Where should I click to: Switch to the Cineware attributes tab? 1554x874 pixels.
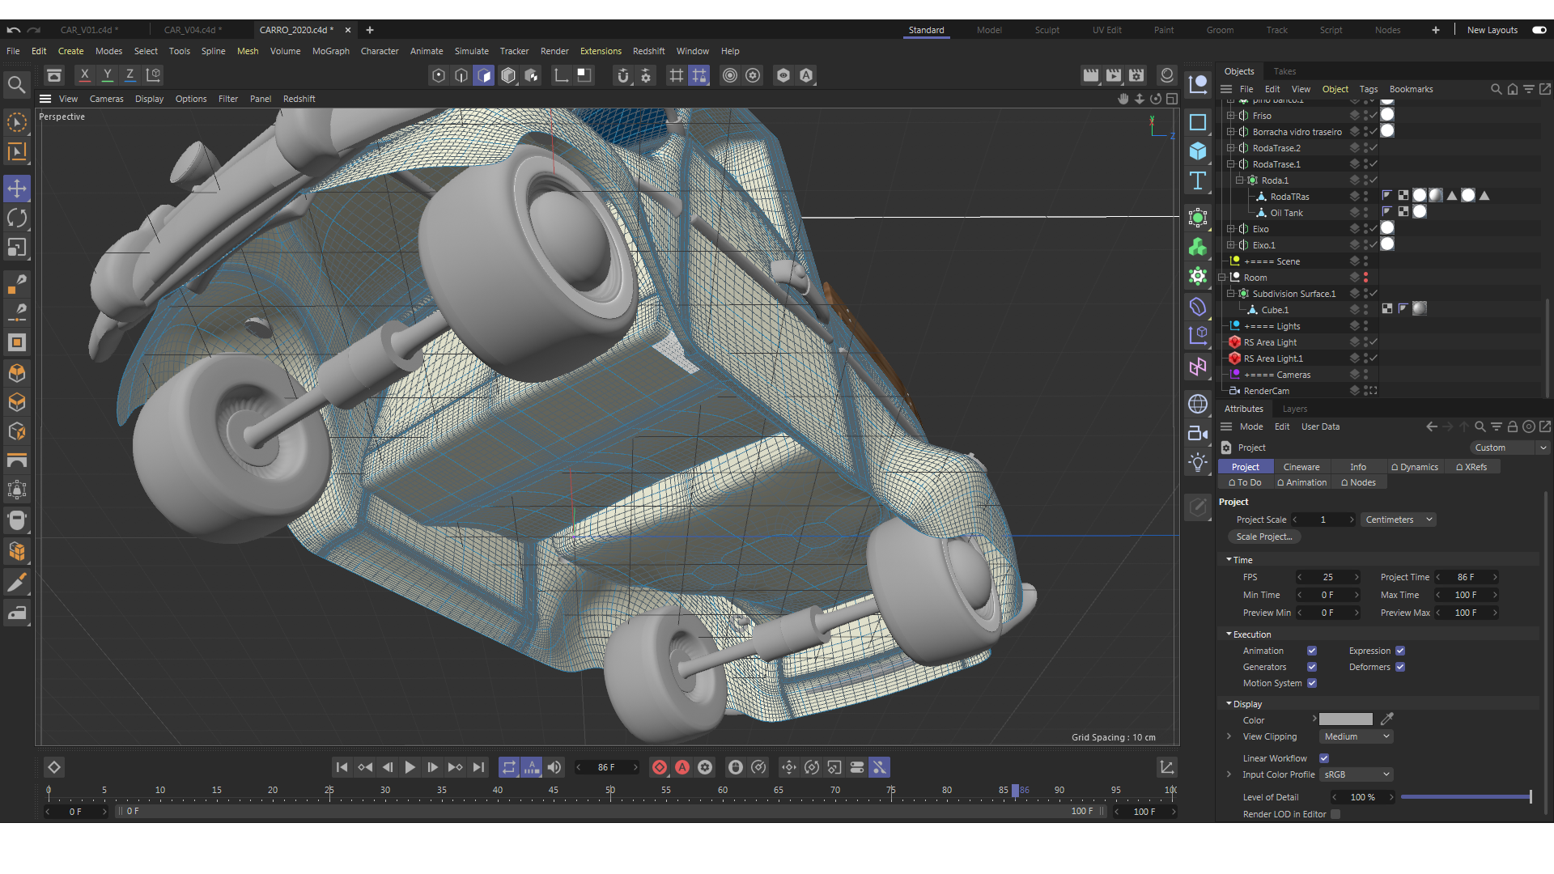click(x=1301, y=467)
